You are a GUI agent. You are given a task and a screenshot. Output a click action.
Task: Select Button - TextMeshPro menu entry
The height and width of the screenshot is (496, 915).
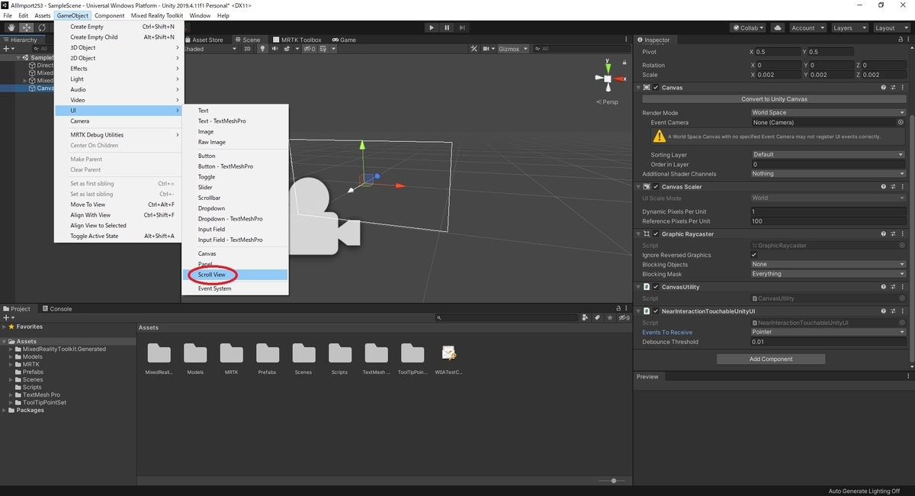coord(235,166)
